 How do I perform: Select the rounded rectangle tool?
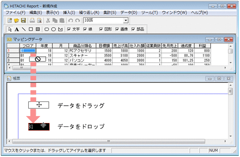(47, 29)
